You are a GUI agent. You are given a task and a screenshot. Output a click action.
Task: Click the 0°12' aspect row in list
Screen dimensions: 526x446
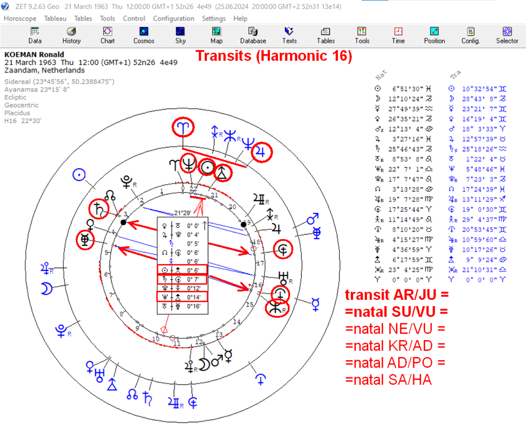(x=182, y=288)
